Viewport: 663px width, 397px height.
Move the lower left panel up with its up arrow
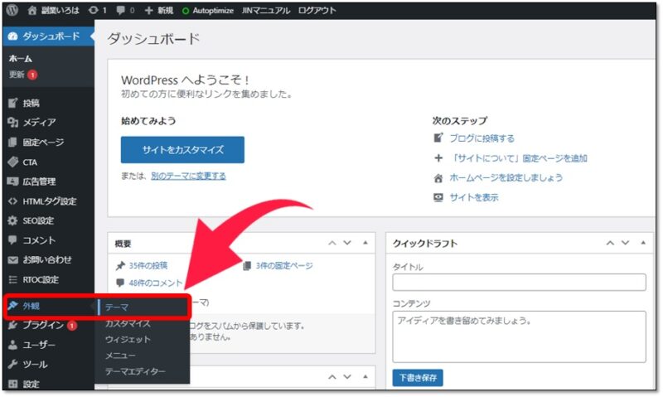(332, 377)
